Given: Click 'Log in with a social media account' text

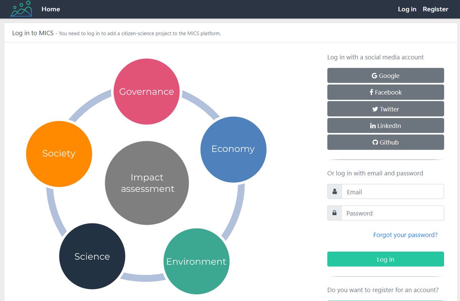Looking at the screenshot, I should pos(376,57).
